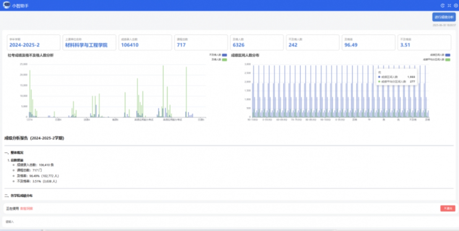
Task: Click the 课程总数 717 card
Action: click(201, 42)
